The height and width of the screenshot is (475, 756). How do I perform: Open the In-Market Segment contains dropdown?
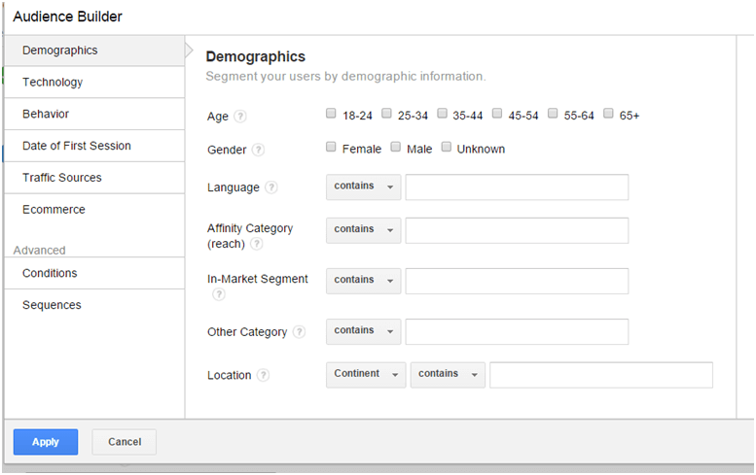pyautogui.click(x=364, y=281)
